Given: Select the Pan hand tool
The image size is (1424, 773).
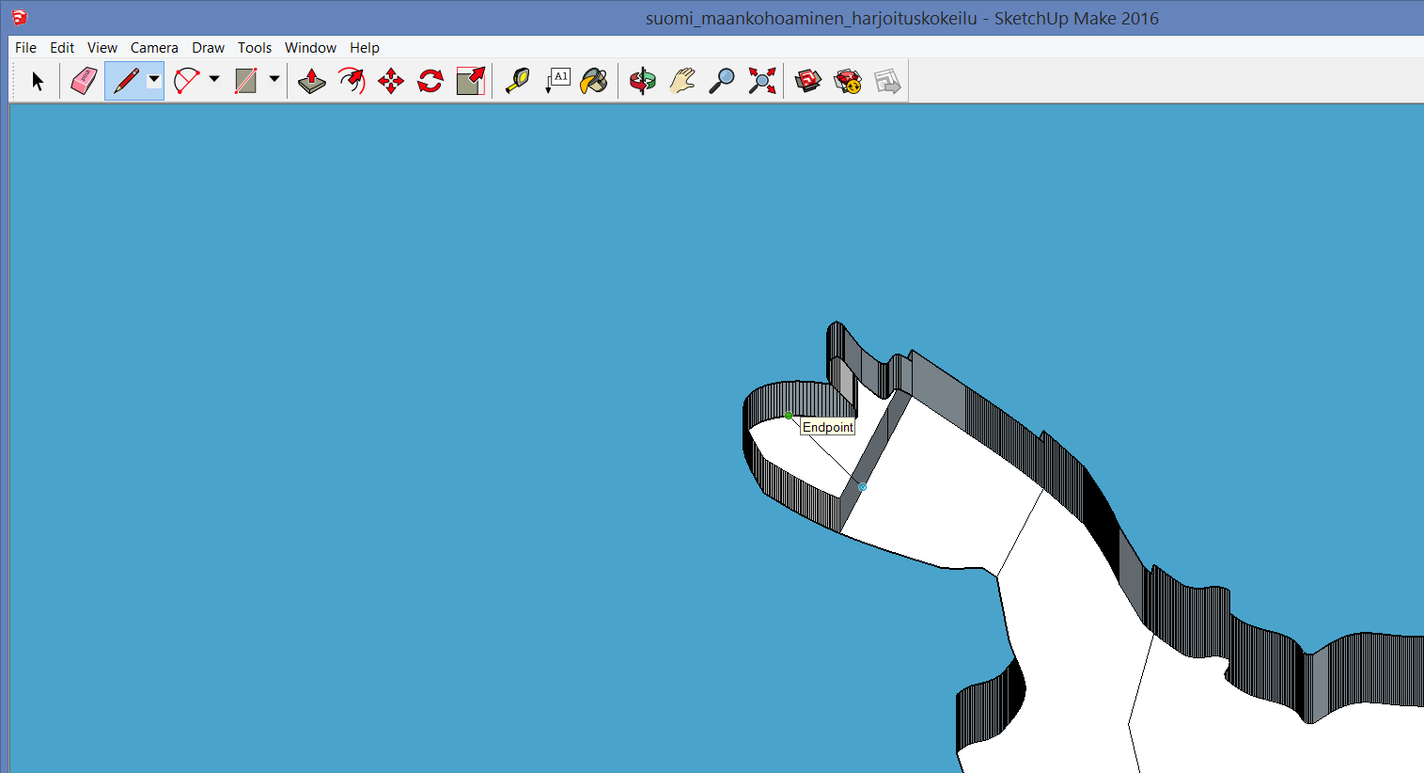Looking at the screenshot, I should click(682, 82).
